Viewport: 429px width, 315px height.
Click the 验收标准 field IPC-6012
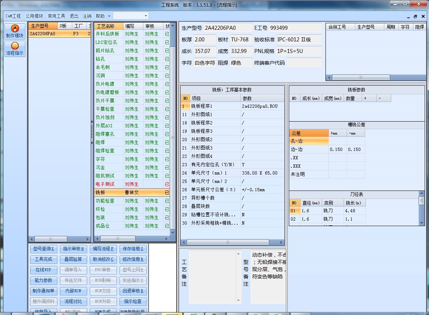299,40
